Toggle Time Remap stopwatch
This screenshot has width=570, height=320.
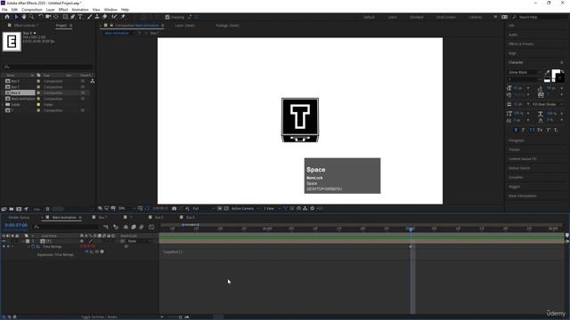tap(33, 247)
